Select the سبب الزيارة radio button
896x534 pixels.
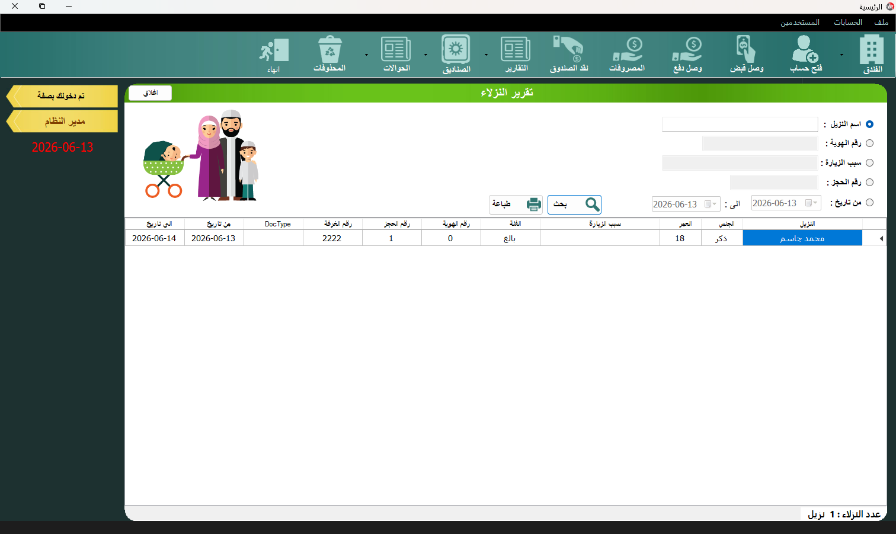click(x=869, y=163)
